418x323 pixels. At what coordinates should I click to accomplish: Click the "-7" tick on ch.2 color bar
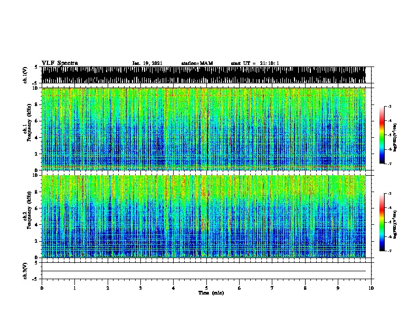[389, 251]
